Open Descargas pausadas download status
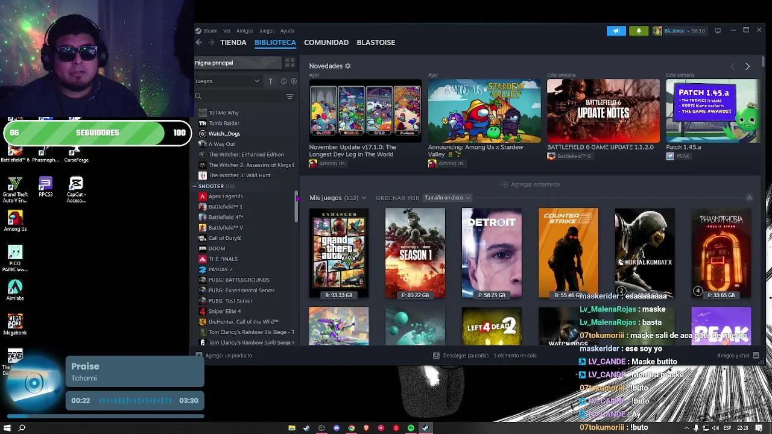Image resolution: width=772 pixels, height=434 pixels. tap(485, 356)
